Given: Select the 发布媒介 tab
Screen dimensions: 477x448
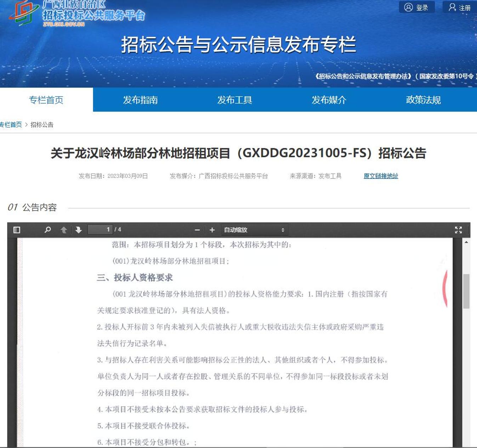Looking at the screenshot, I should point(329,100).
